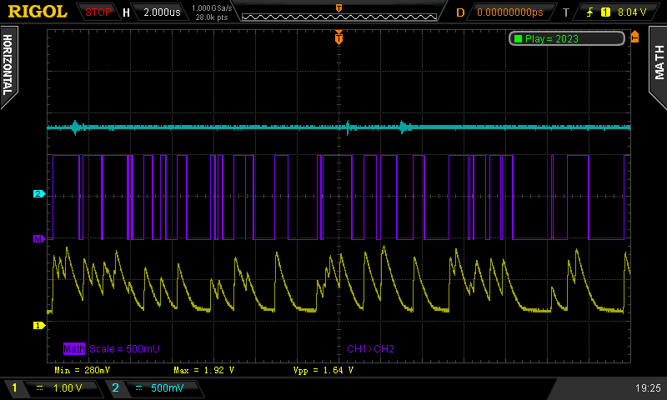Click the trigger level 8.04 V readout
Viewport: 667px width, 400px height.
(633, 12)
